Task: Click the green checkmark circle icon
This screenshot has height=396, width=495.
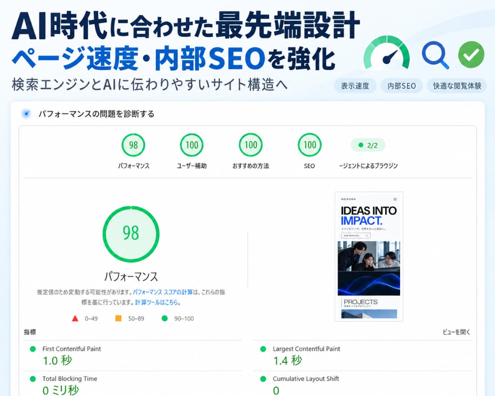Action: pos(471,54)
